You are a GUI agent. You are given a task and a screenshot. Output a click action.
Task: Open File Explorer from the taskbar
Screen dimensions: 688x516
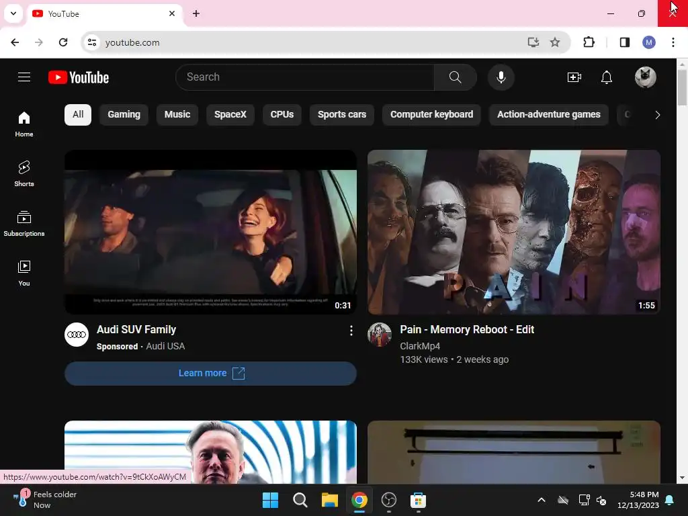(329, 500)
